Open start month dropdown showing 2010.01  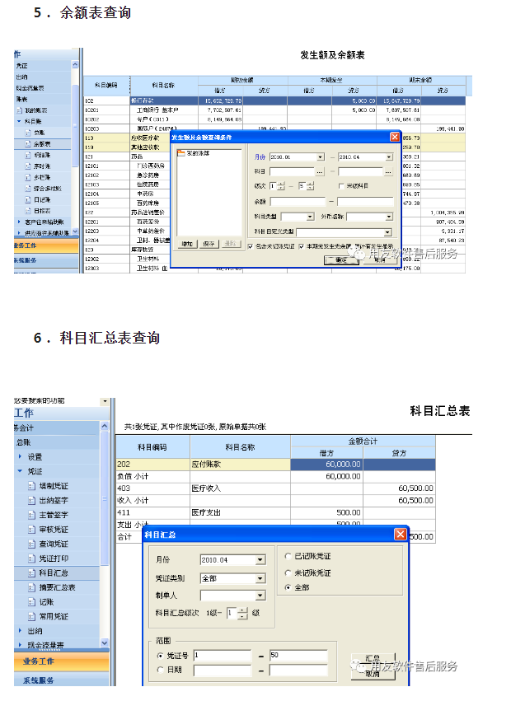(x=321, y=157)
